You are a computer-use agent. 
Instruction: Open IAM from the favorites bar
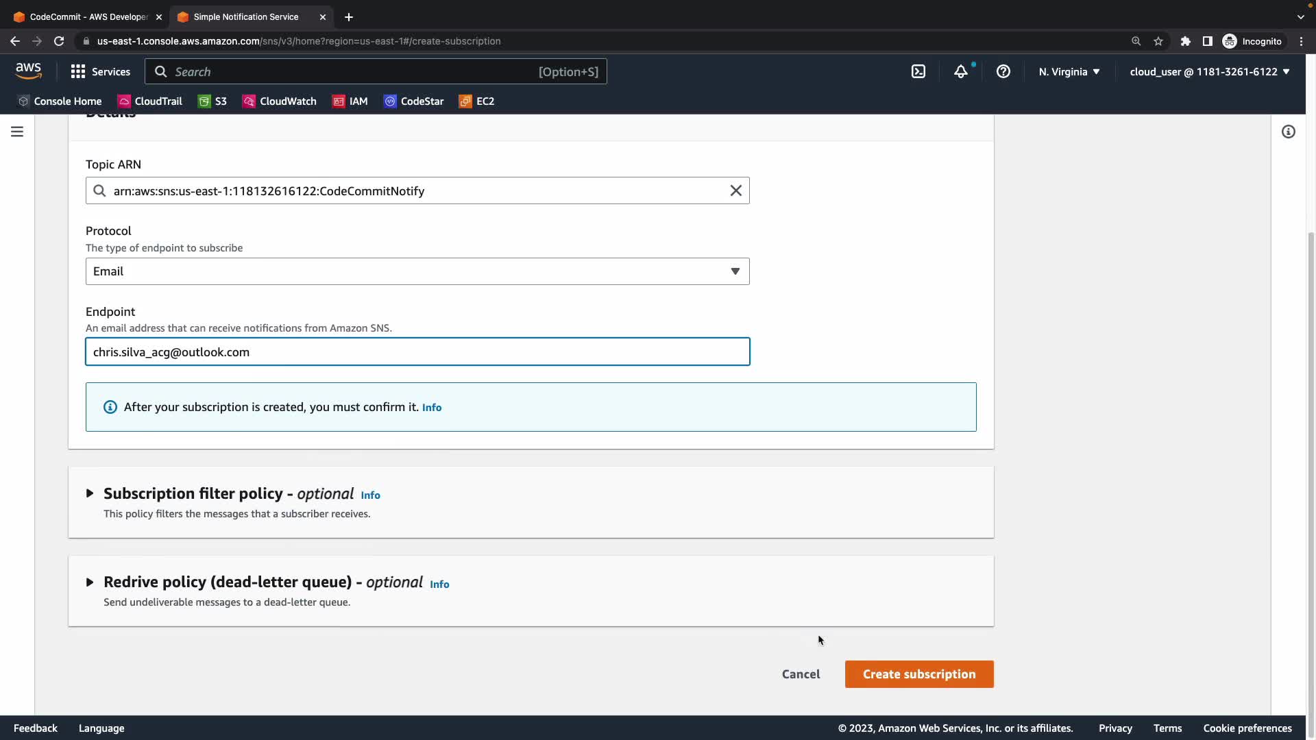(350, 101)
